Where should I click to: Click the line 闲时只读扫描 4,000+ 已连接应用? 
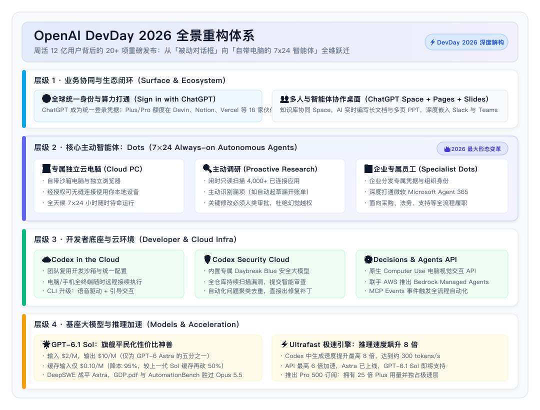pos(251,180)
